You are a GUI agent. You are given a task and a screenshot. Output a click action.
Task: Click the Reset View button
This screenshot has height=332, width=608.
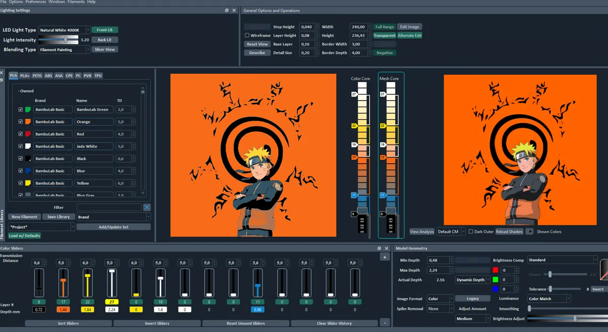pyautogui.click(x=257, y=44)
